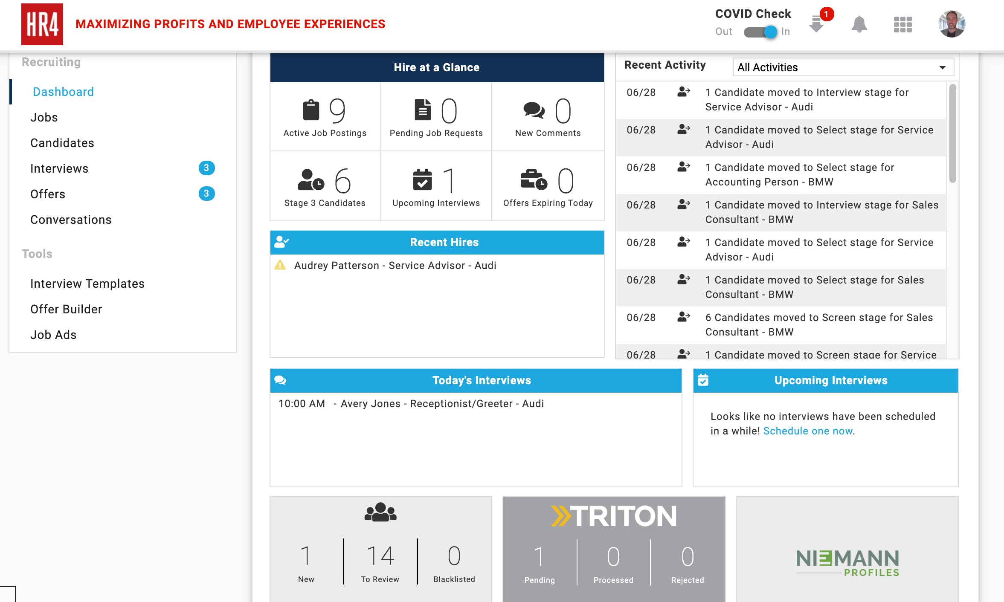Toggle the COVID Check In/Out switch
The width and height of the screenshot is (1004, 602).
pyautogui.click(x=760, y=32)
